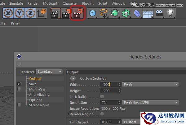Select Options in settings tree

click(x=36, y=100)
